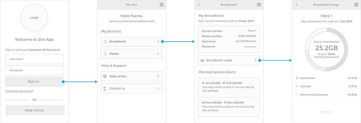Click the Help center button below OR
This screenshot has width=361, height=123.
click(35, 110)
